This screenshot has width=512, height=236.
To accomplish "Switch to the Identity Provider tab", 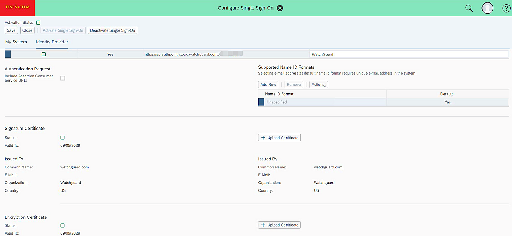I will tap(52, 42).
